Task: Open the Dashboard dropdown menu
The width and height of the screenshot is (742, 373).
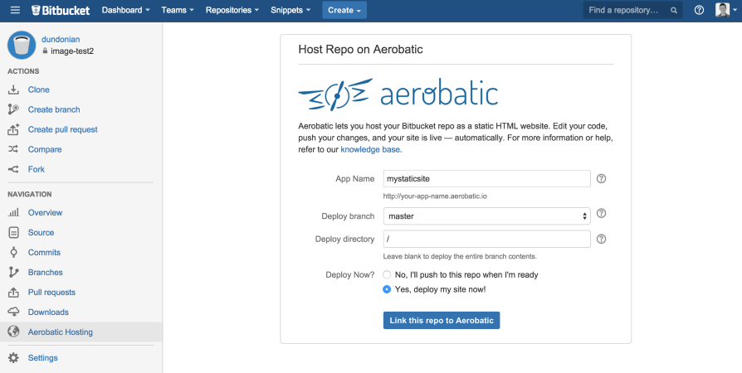Action: tap(125, 10)
